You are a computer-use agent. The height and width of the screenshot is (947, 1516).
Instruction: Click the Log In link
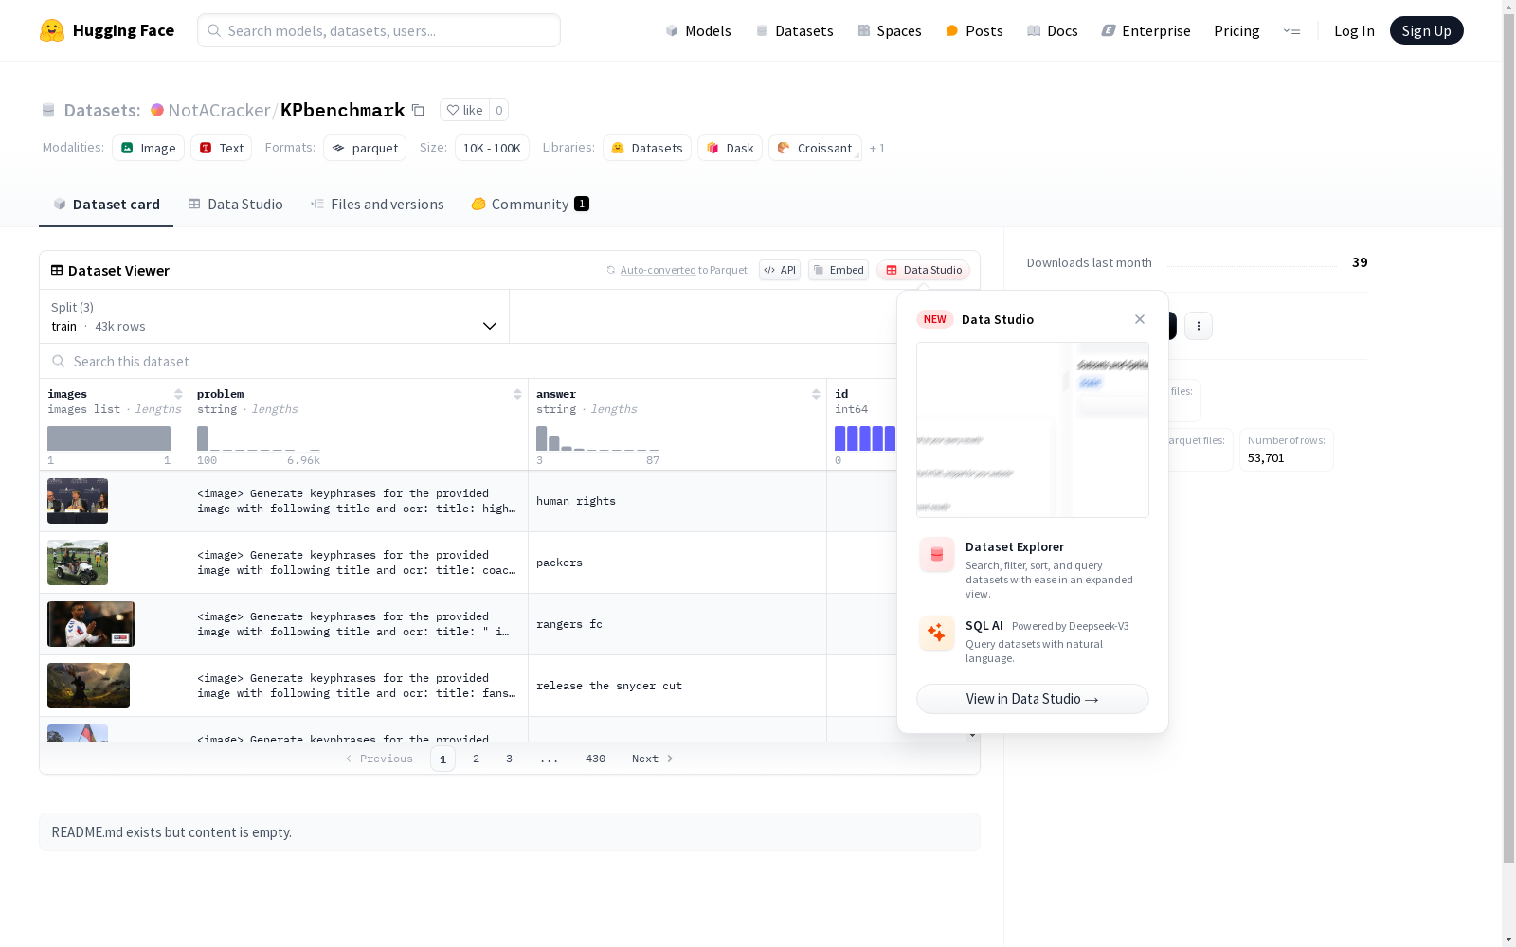[x=1354, y=30]
